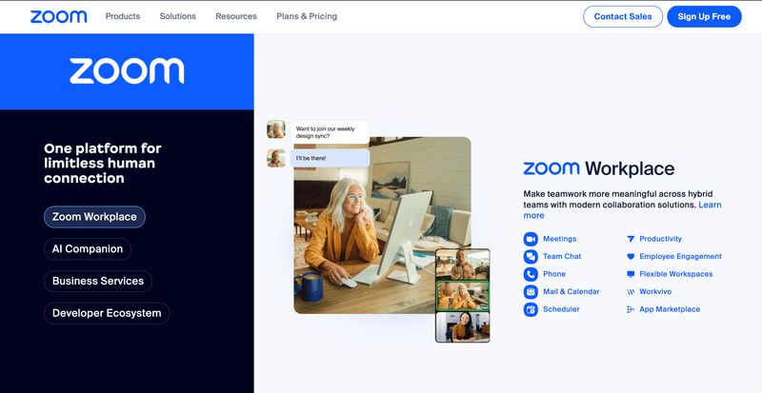This screenshot has height=393, width=762.
Task: Open the Products menu
Action: 123,16
